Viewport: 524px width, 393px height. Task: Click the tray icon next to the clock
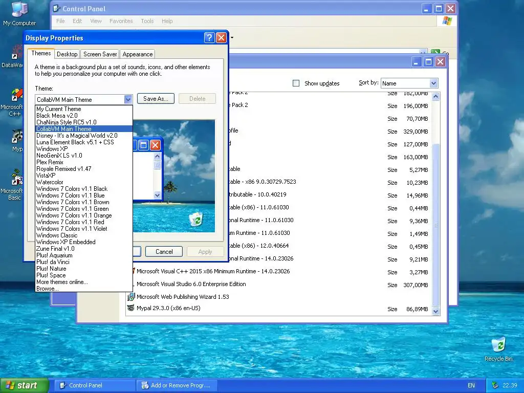pyautogui.click(x=495, y=385)
